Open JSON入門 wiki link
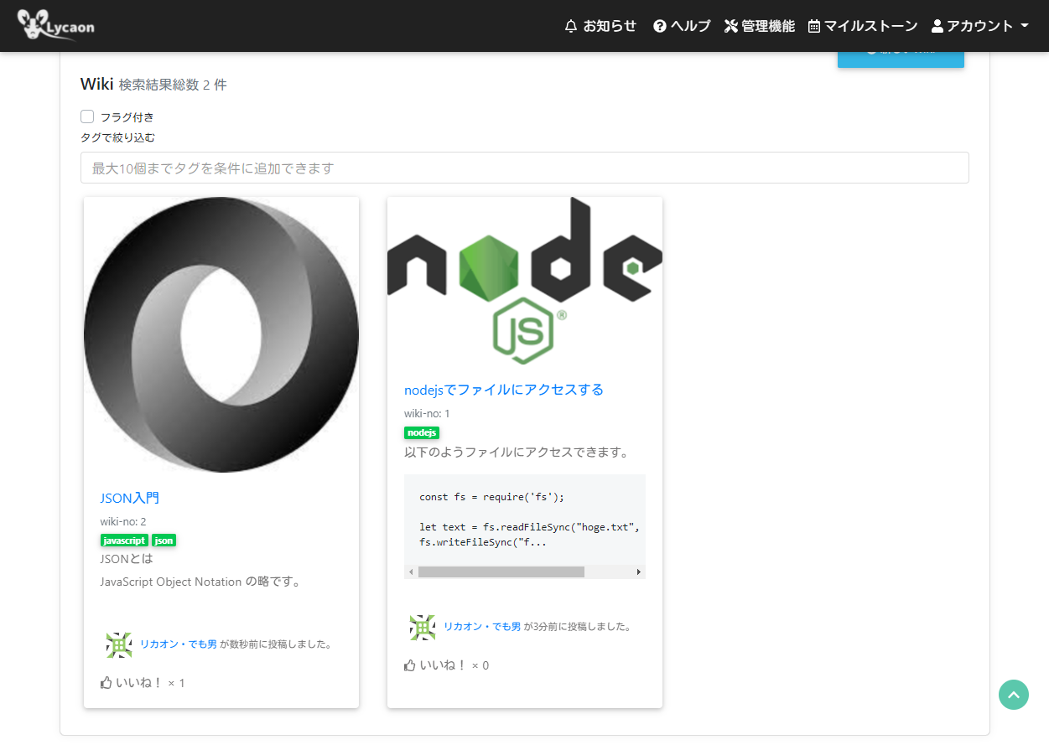Image resolution: width=1049 pixels, height=750 pixels. (x=130, y=498)
